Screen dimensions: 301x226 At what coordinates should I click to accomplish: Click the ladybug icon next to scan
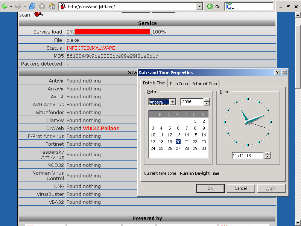[38, 14]
